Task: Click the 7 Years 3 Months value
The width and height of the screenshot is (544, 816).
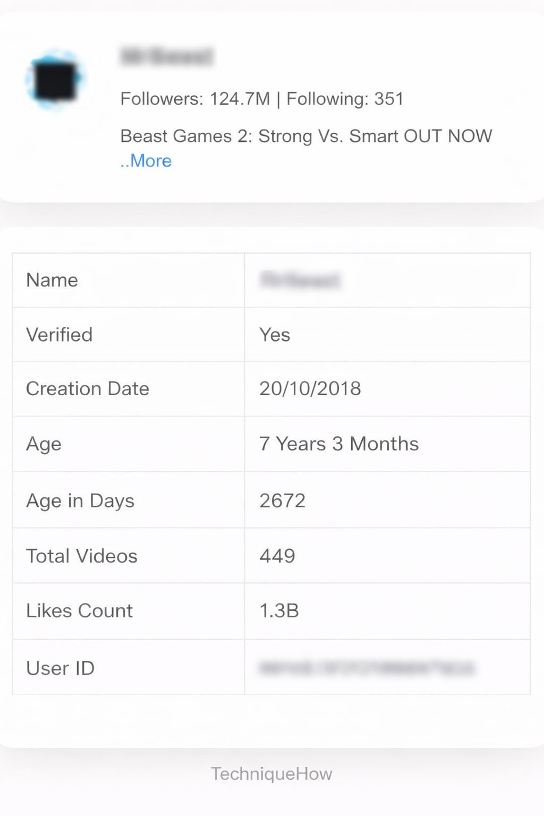Action: 339,444
